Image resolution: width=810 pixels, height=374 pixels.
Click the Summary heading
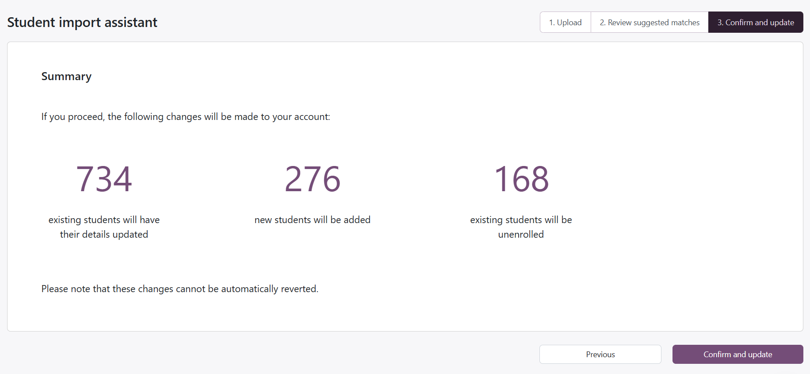66,77
